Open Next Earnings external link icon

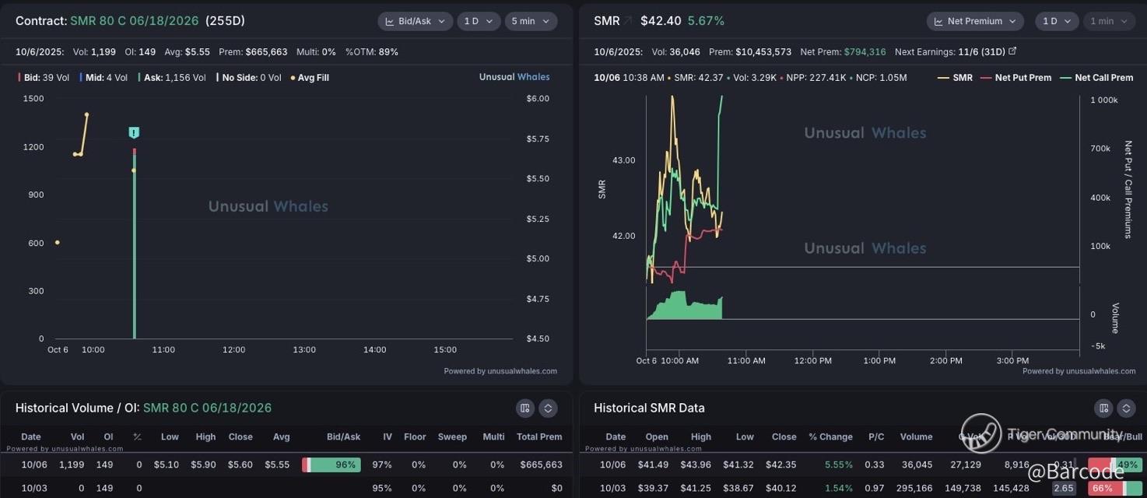click(1012, 51)
